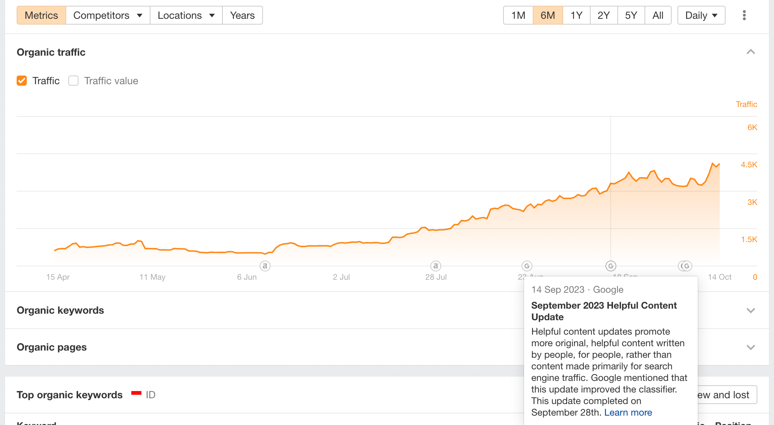This screenshot has width=774, height=425.
Task: Click the stacked Google markers near October
Action: [685, 266]
